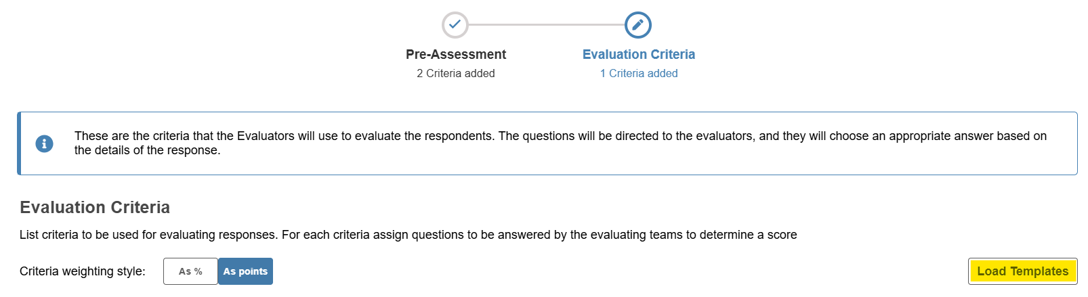Select the "As %" weighting style

190,271
